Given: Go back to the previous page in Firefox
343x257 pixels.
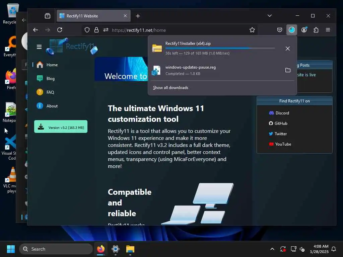Looking at the screenshot, I should point(36,30).
